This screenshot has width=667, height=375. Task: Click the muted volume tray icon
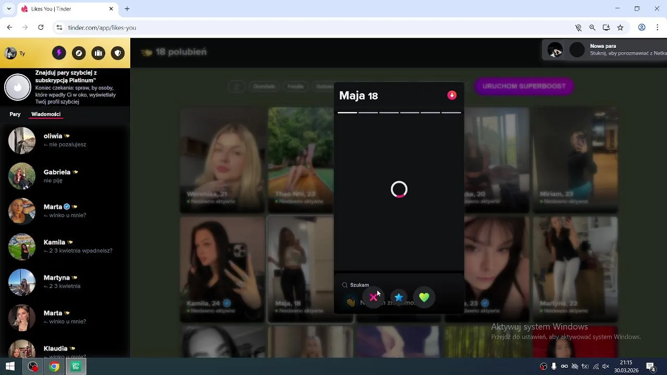(606, 367)
